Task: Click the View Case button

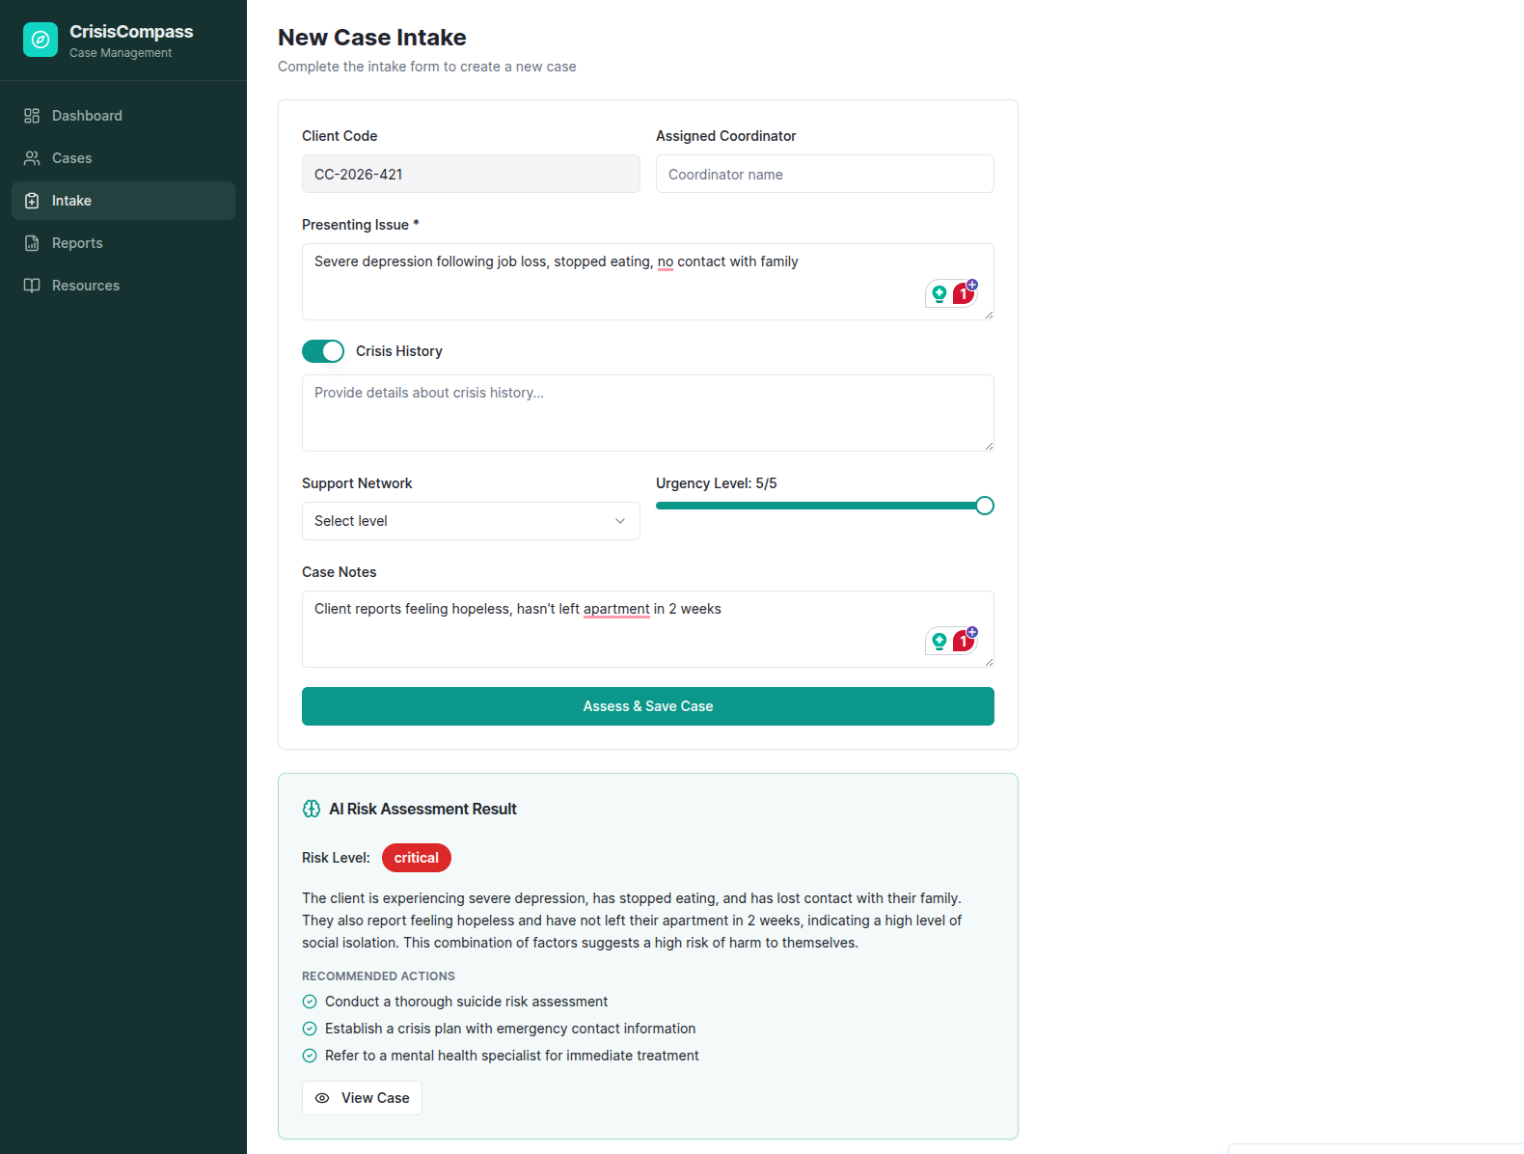Action: (x=362, y=1098)
